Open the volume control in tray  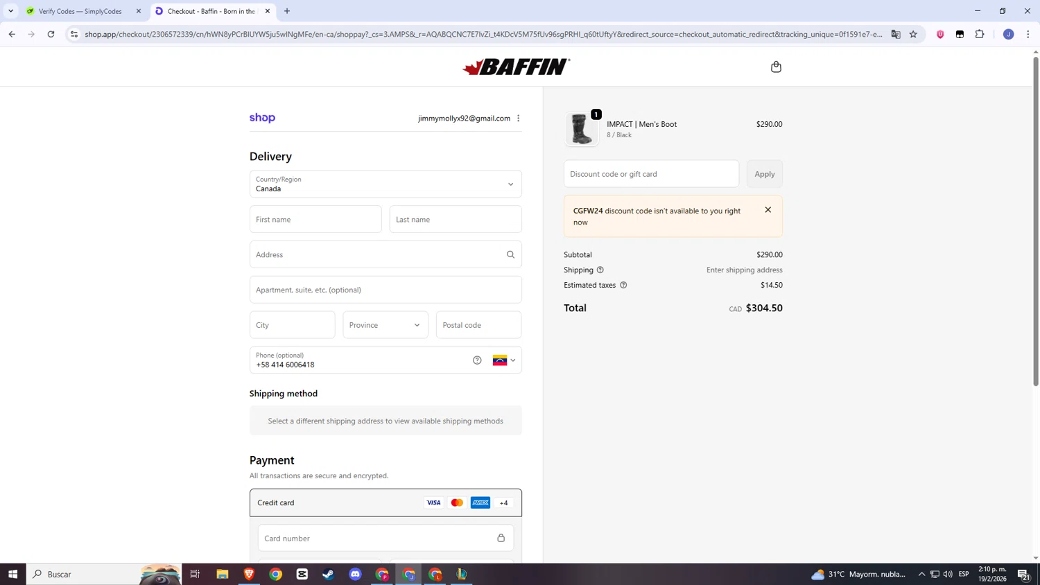pyautogui.click(x=948, y=574)
